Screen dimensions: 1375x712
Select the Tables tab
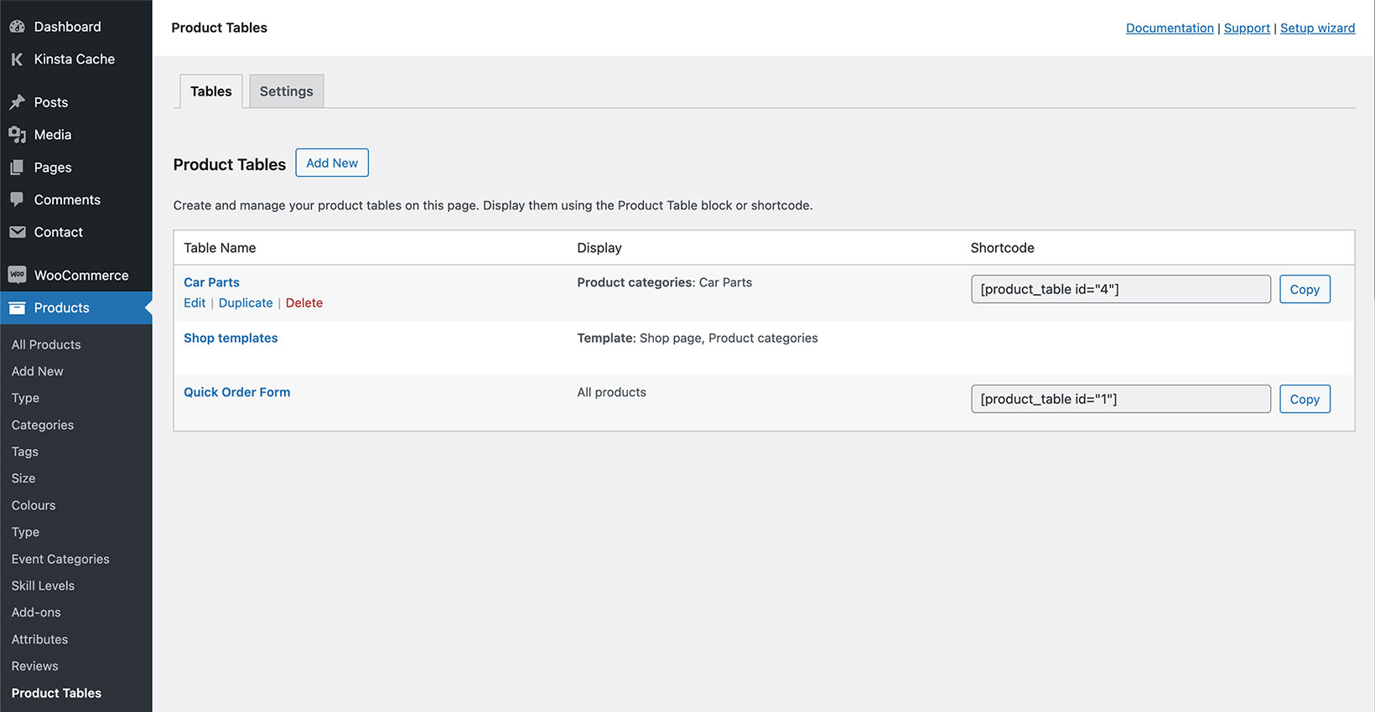click(x=210, y=91)
